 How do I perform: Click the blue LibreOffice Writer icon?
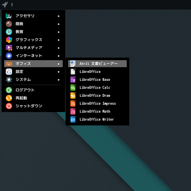pyautogui.click(x=73, y=119)
